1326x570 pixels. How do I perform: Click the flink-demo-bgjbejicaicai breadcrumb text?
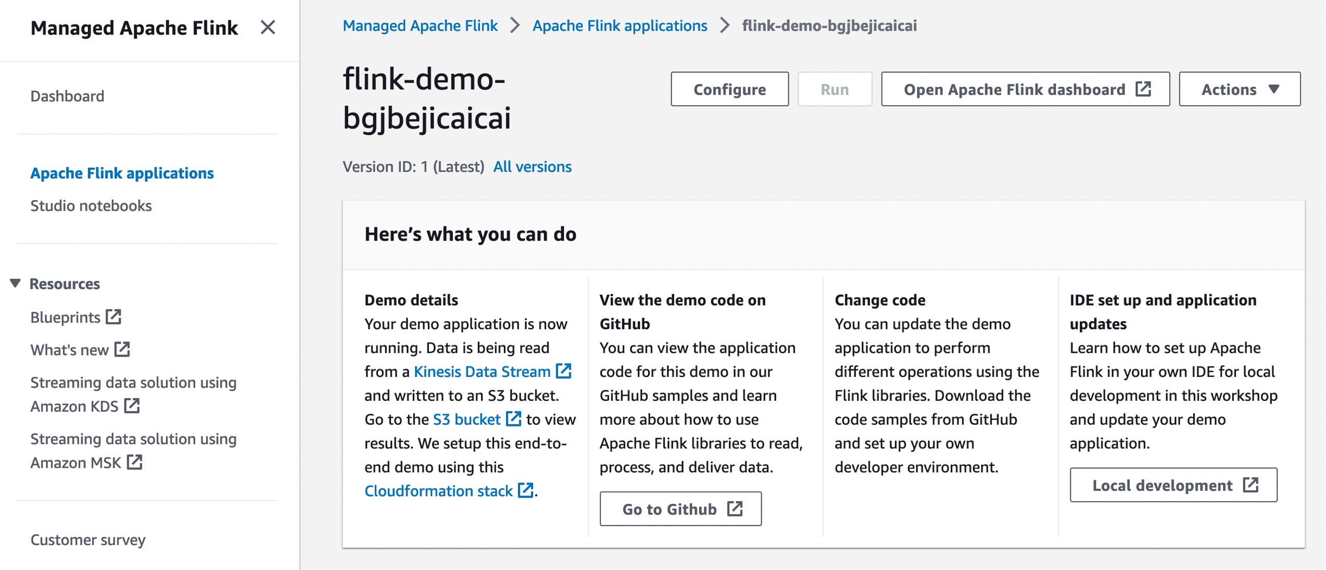[x=829, y=26]
